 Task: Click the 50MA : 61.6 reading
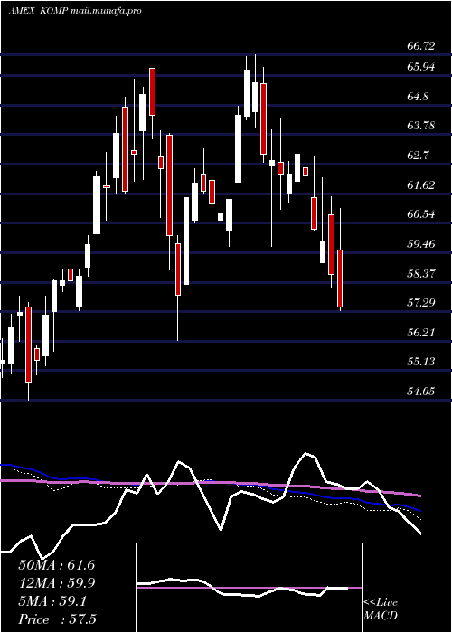coord(57,565)
